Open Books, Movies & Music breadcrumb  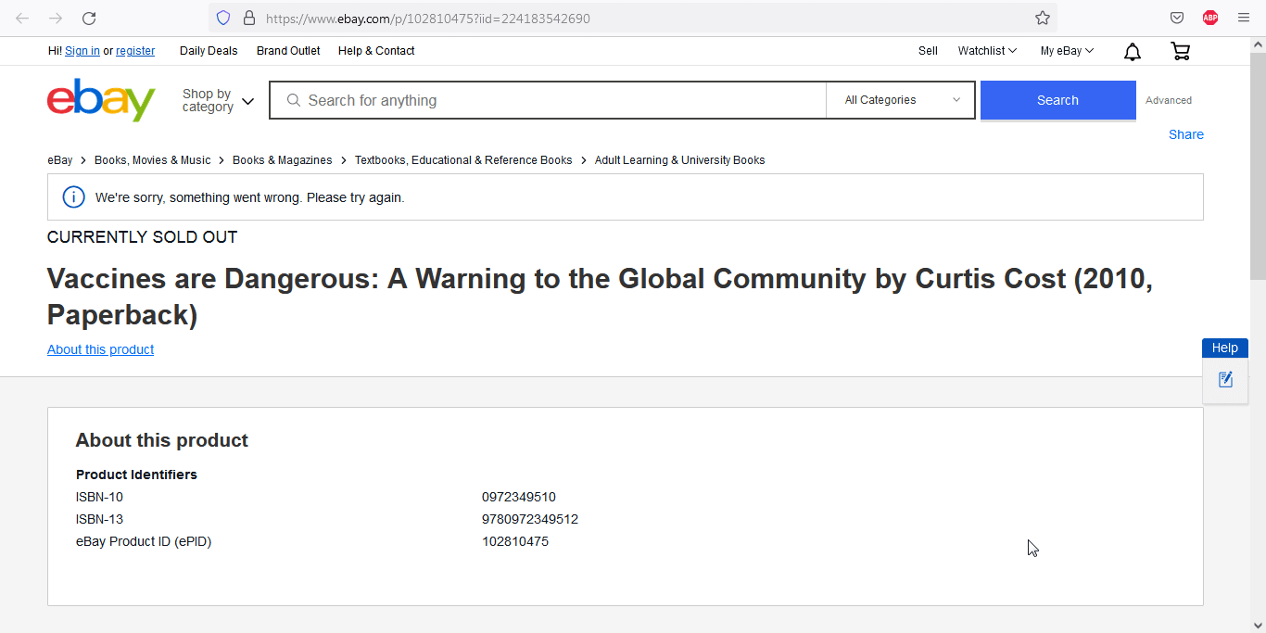(x=153, y=160)
